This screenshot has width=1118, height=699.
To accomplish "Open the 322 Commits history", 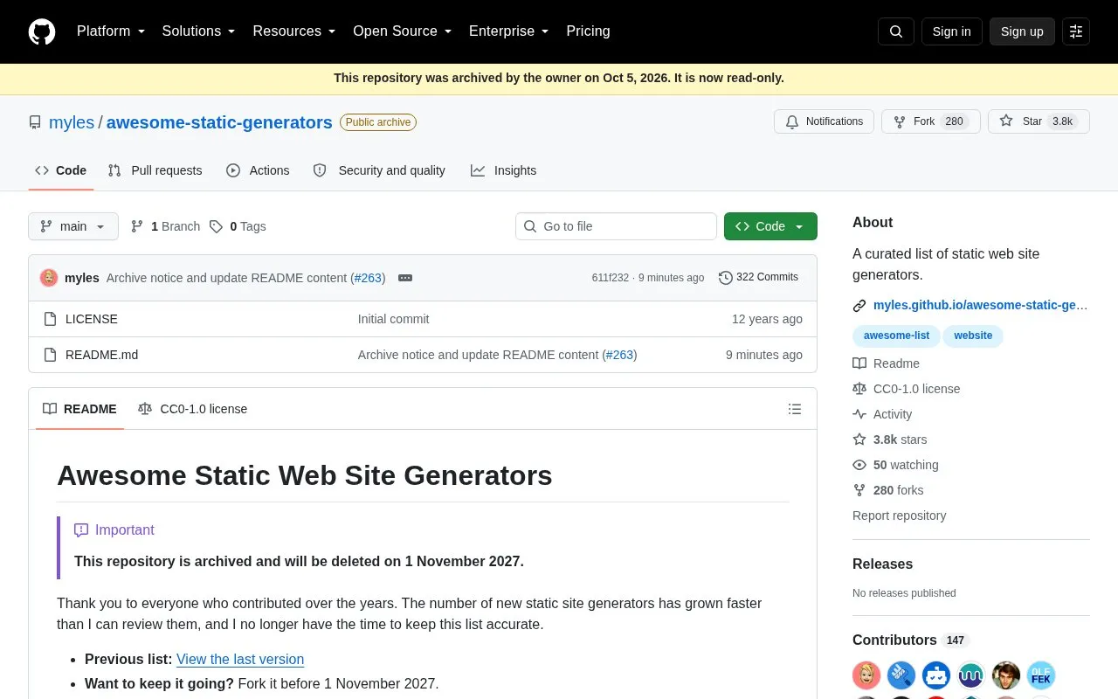I will (x=758, y=277).
